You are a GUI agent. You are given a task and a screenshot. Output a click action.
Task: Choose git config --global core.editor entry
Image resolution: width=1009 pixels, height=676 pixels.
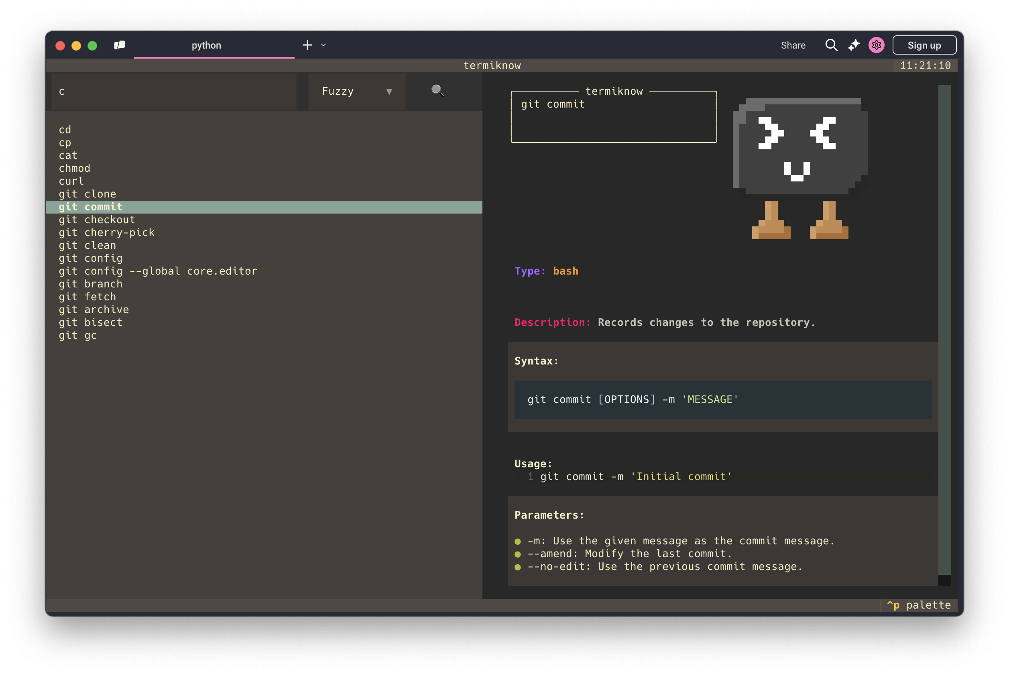(x=158, y=271)
